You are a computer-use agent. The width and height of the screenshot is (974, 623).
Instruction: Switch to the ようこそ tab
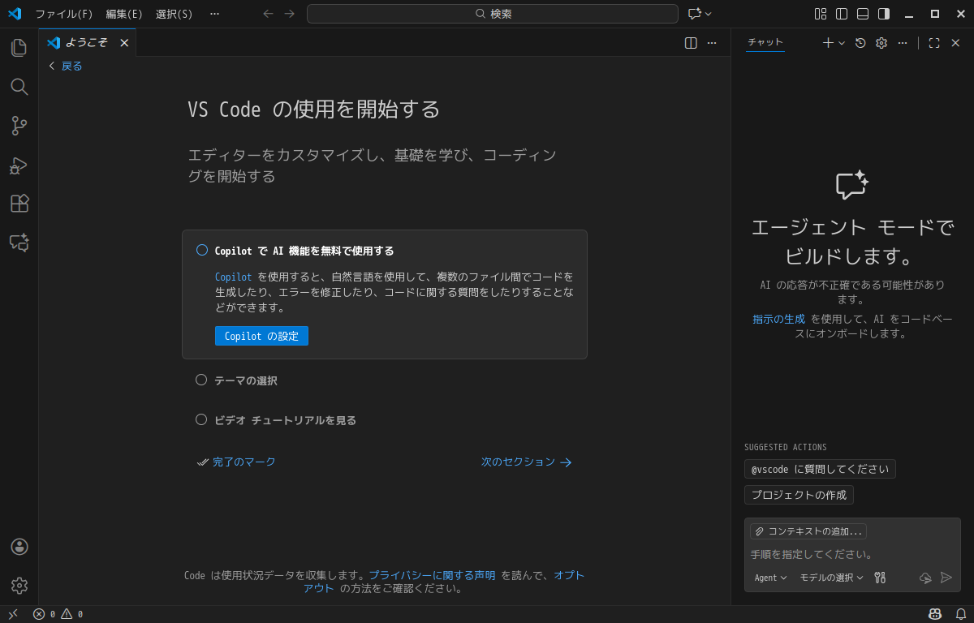tap(84, 42)
